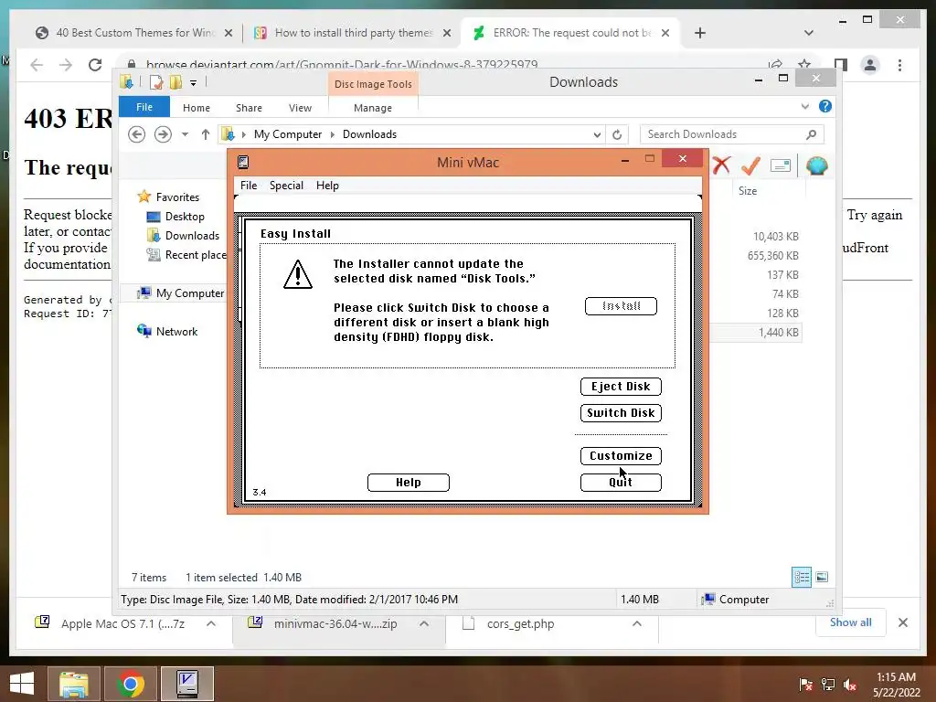Quit the Easy Install installer
The height and width of the screenshot is (702, 936).
pyautogui.click(x=621, y=483)
